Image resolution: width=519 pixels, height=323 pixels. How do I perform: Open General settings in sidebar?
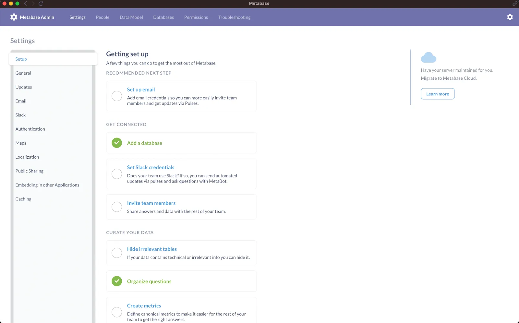click(23, 73)
